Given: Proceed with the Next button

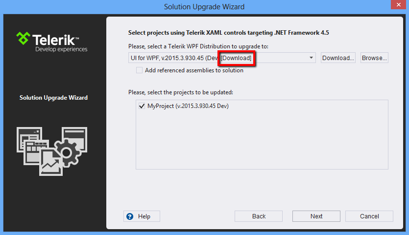Looking at the screenshot, I should 316,216.
